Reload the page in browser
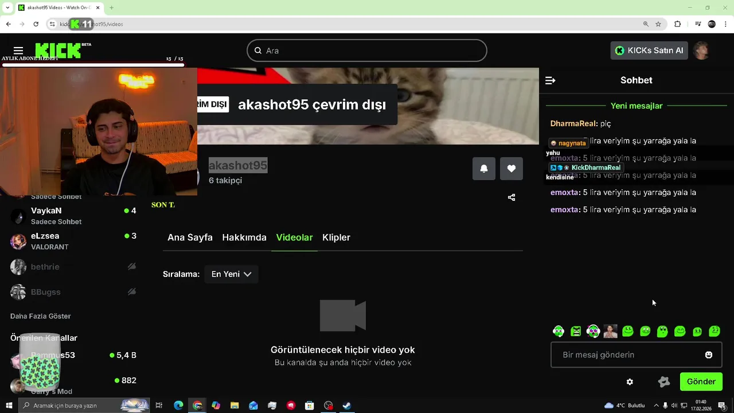734x413 pixels. [36, 24]
